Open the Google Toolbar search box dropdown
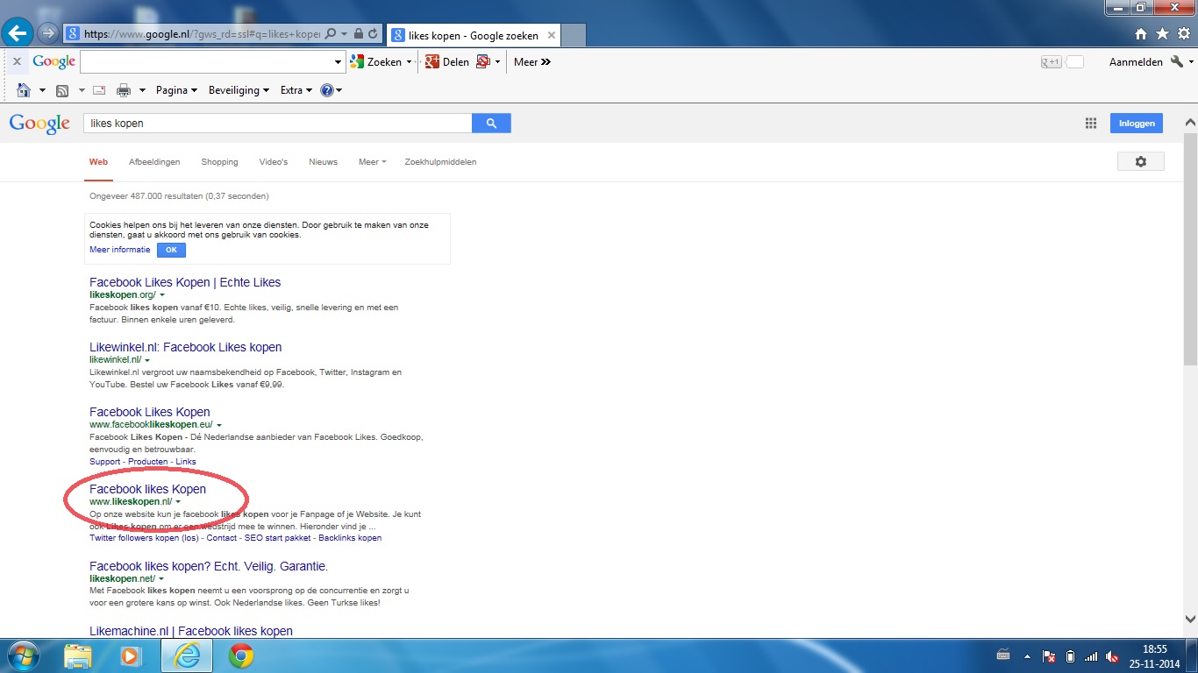The image size is (1198, 673). (x=339, y=62)
